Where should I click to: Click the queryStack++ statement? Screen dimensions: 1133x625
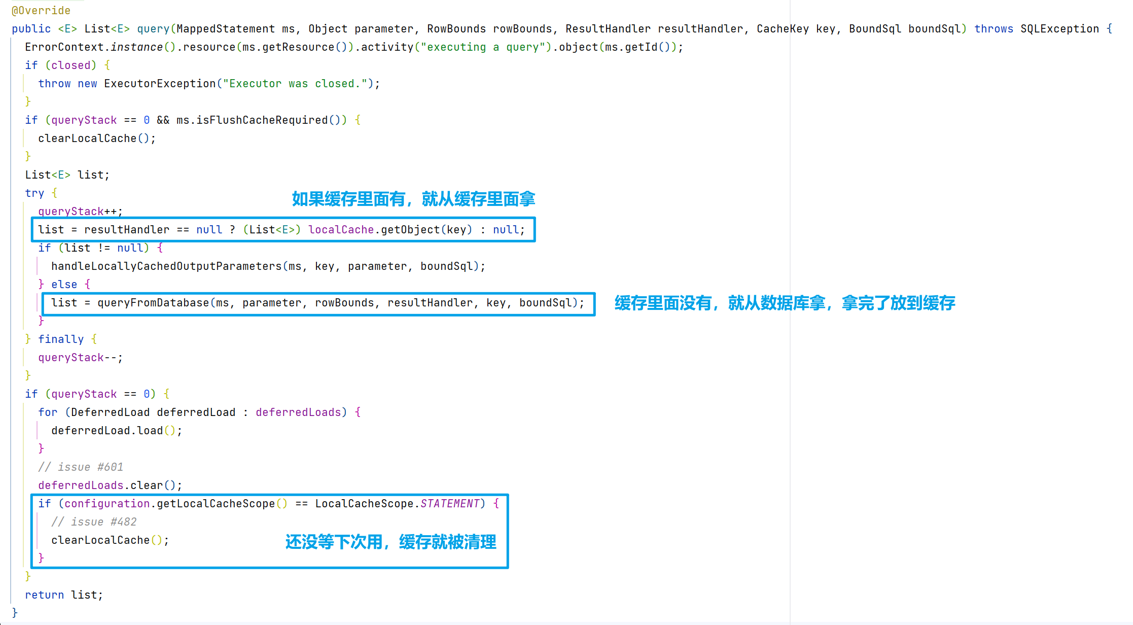pyautogui.click(x=80, y=212)
